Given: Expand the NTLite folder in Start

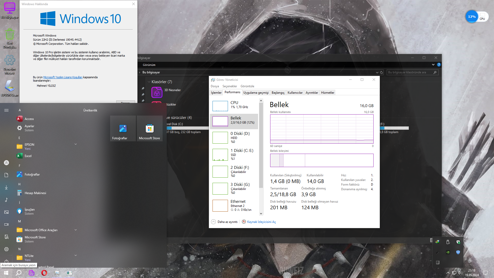Looking at the screenshot, I should pyautogui.click(x=76, y=255).
